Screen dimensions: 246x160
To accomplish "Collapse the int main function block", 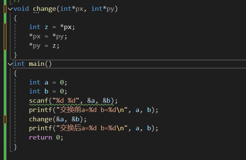I will point(10,64).
